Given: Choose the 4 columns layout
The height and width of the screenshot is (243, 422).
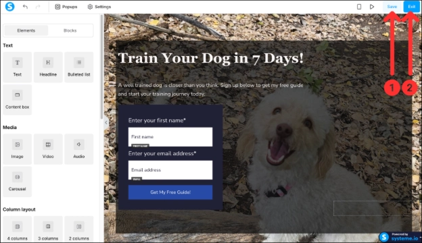Looking at the screenshot, I should 17,230.
